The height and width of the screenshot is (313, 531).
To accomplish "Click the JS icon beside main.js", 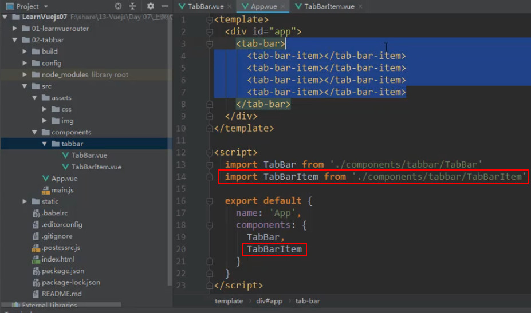I will [x=46, y=190].
